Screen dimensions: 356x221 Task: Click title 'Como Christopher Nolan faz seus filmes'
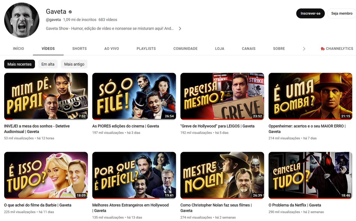point(216,208)
